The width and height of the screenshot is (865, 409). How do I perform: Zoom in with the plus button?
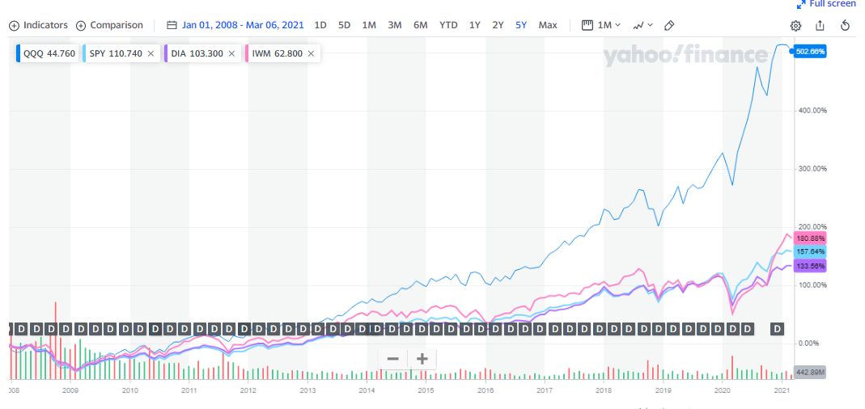(422, 360)
